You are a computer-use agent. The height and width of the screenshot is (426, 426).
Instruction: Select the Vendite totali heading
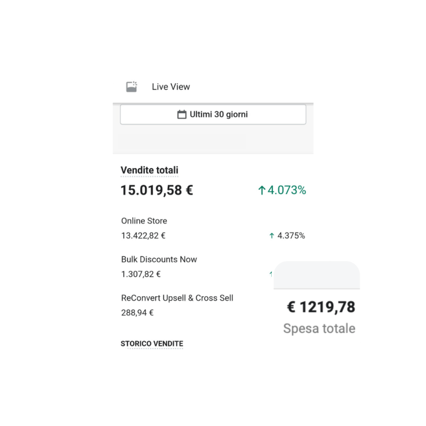pos(149,170)
